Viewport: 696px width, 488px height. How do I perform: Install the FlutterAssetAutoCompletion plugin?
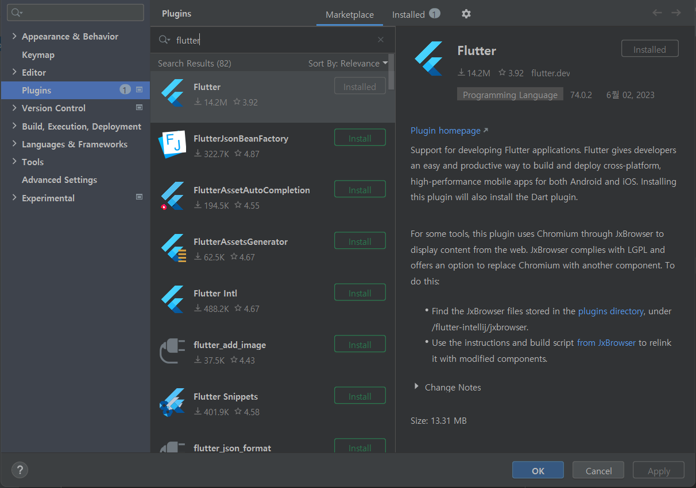point(360,190)
